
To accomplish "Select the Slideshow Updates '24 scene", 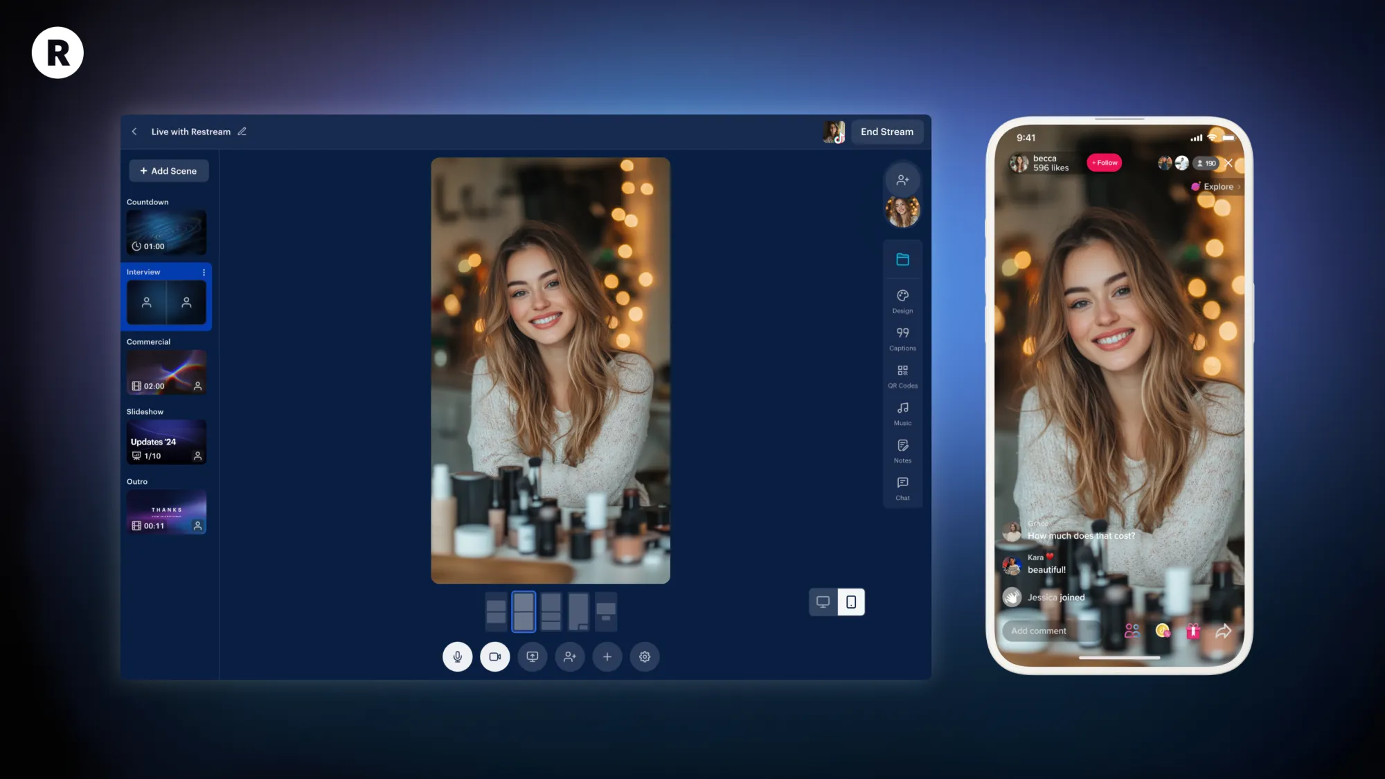I will pos(166,442).
